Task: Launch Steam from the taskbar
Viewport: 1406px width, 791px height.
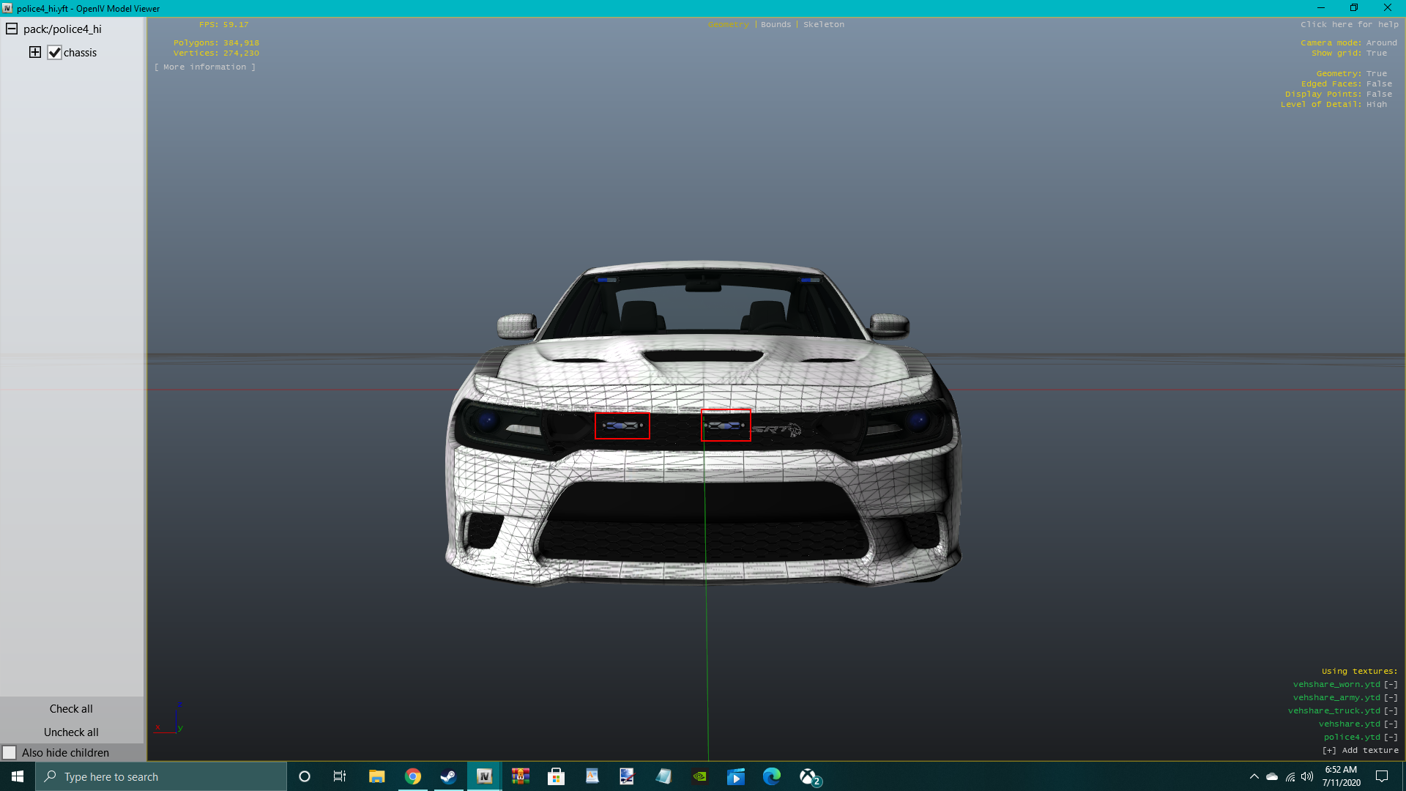Action: [x=448, y=776]
